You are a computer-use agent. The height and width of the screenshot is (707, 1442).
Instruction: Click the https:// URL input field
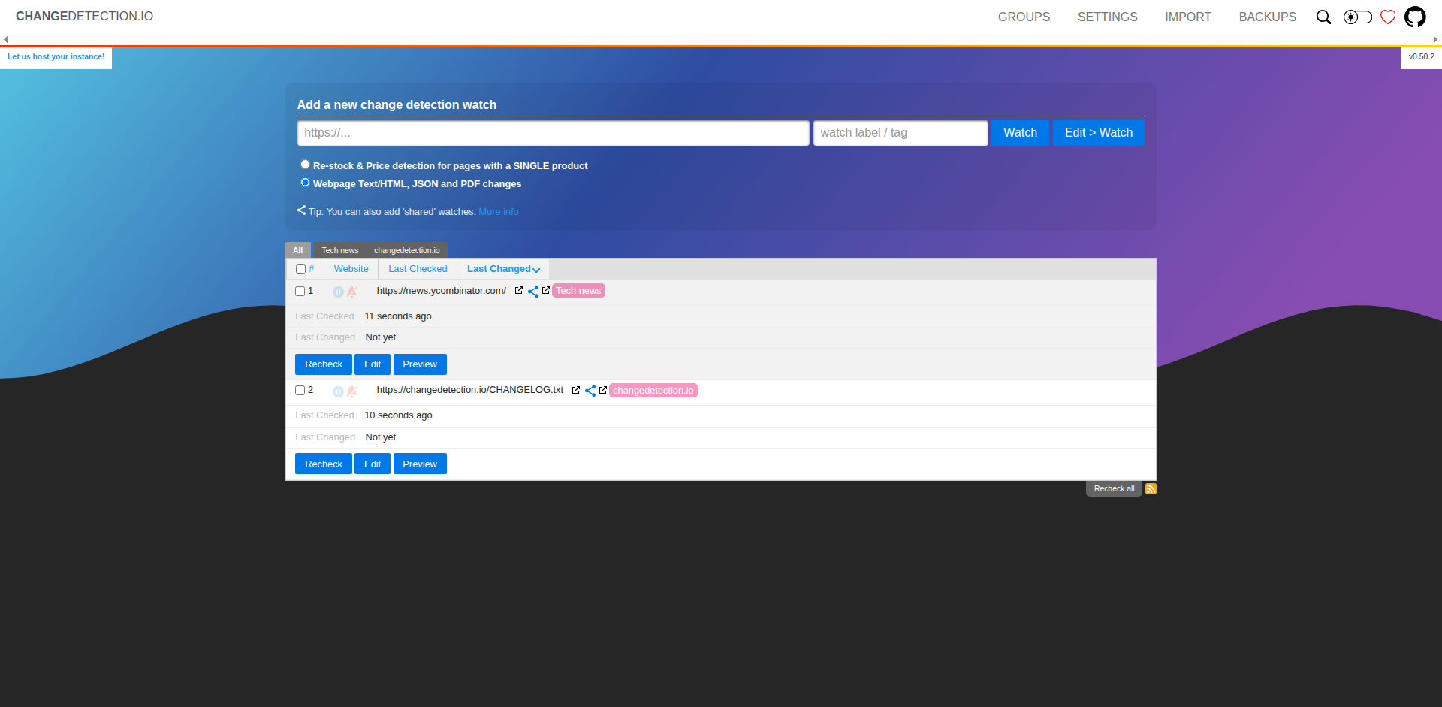click(553, 133)
